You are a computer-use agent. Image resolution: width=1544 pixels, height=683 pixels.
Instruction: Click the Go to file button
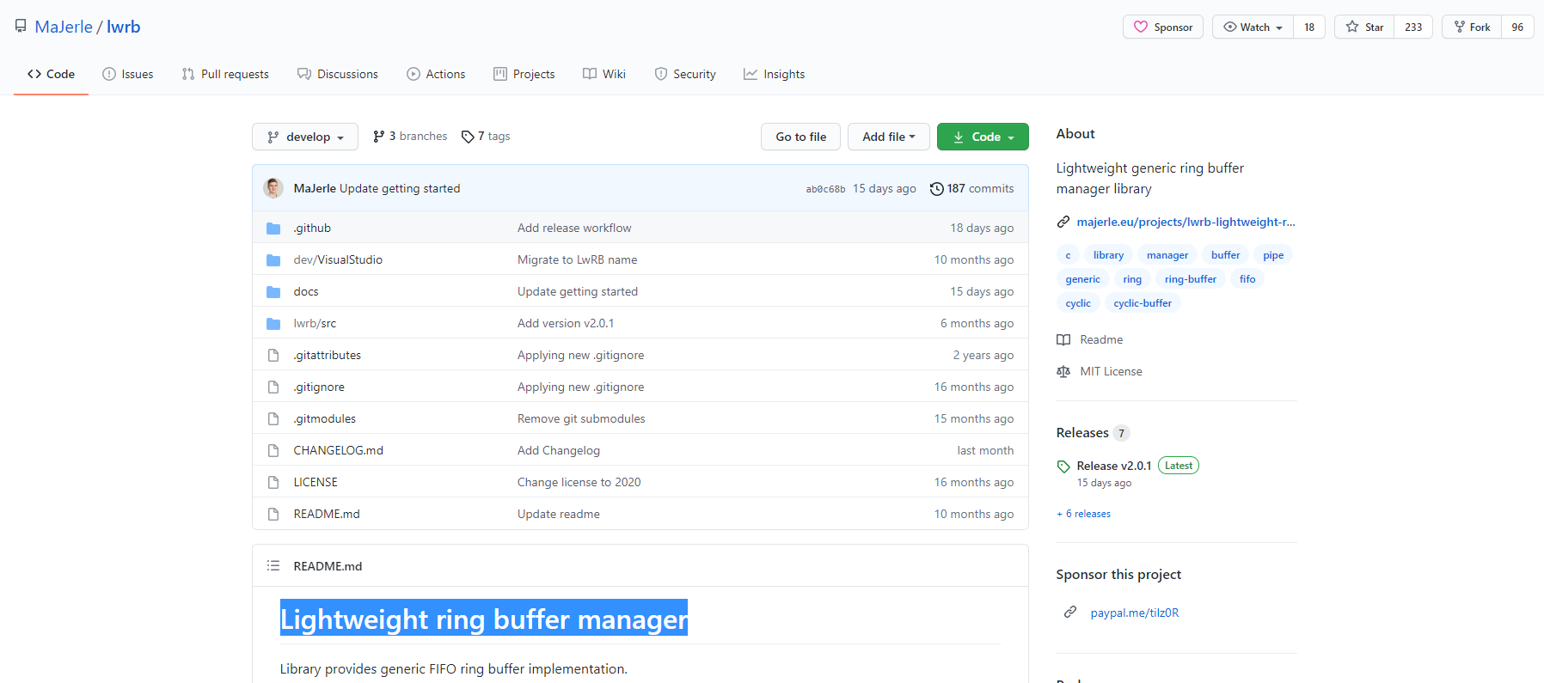pos(800,137)
